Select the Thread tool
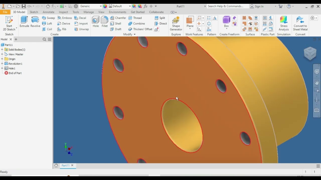 (135, 18)
